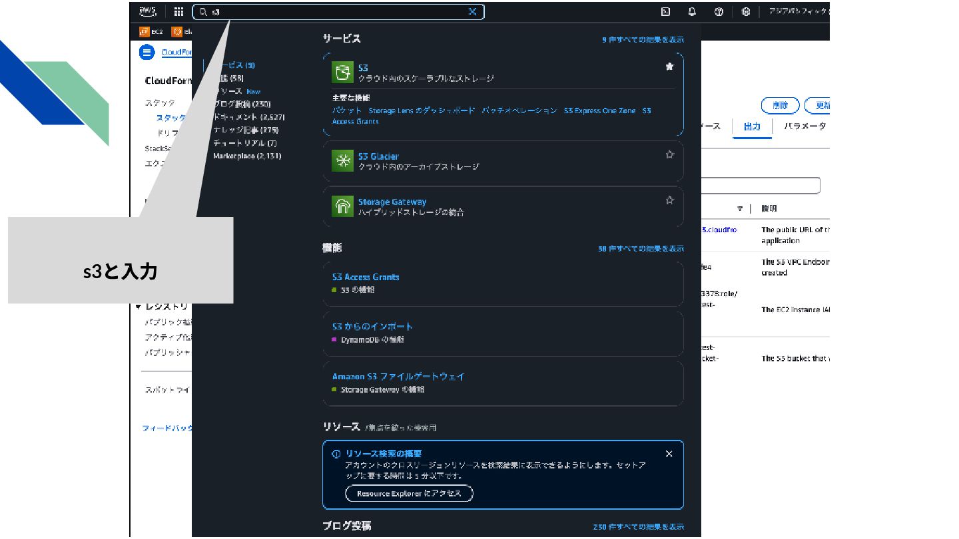959x539 pixels.
Task: Show all 58 feature results
Action: [641, 249]
